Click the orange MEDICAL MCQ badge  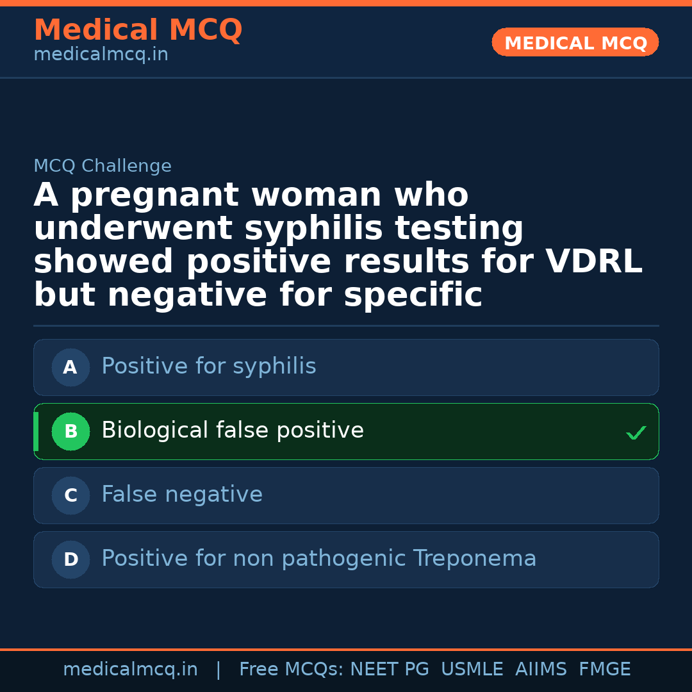click(x=575, y=43)
